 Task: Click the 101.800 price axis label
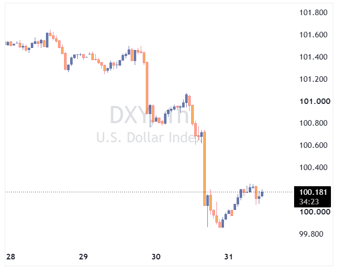click(x=313, y=13)
